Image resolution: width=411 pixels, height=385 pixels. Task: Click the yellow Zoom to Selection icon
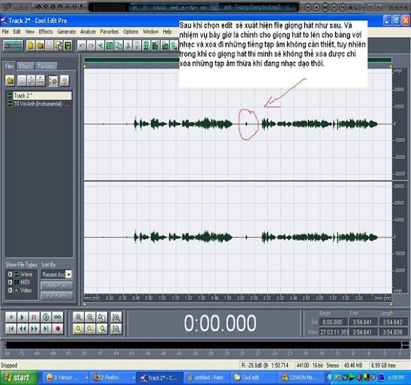coord(78,328)
